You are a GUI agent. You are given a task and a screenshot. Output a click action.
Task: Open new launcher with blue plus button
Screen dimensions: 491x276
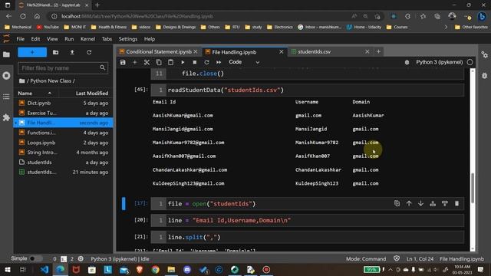click(32, 52)
